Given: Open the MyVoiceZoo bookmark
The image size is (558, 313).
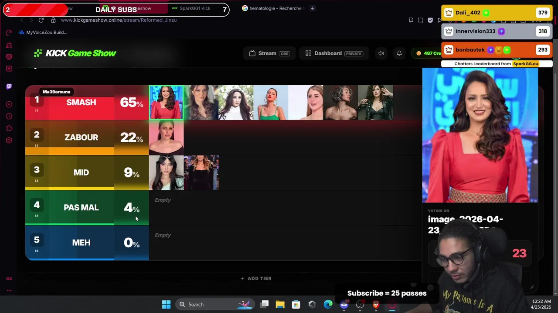Looking at the screenshot, I should point(43,32).
